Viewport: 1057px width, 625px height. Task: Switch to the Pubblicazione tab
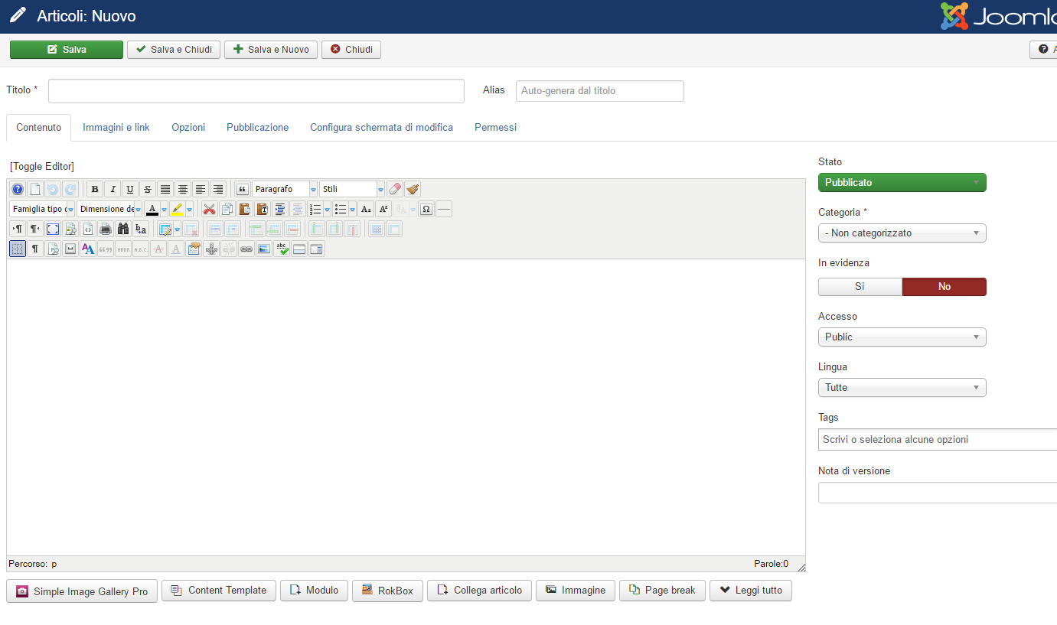click(257, 127)
